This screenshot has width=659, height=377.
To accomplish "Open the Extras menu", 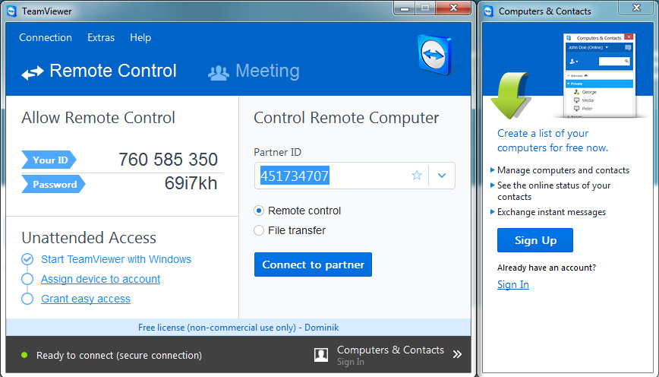I will point(101,37).
